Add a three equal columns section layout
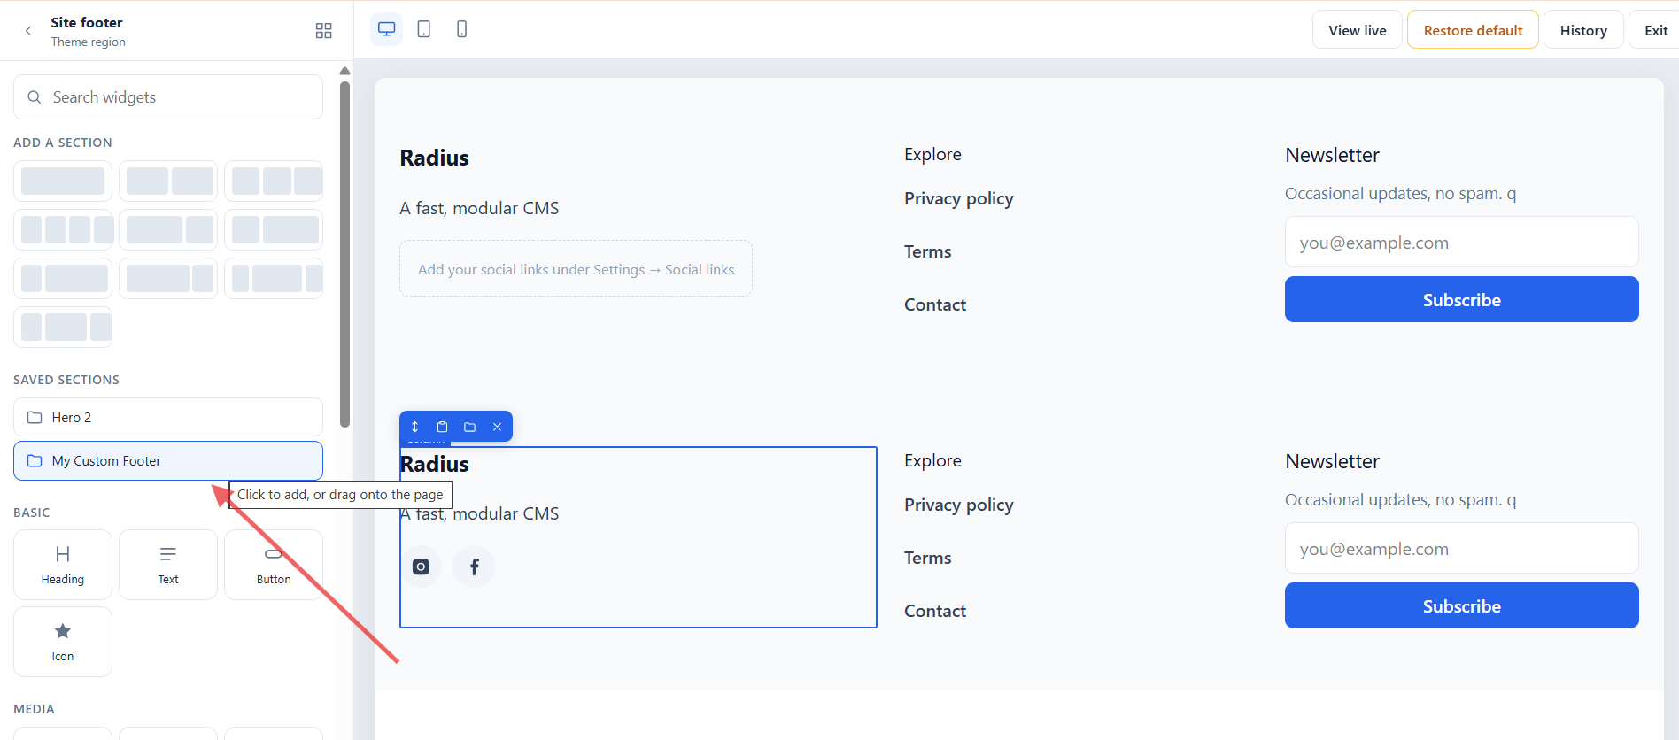The width and height of the screenshot is (1679, 740). pos(274,181)
